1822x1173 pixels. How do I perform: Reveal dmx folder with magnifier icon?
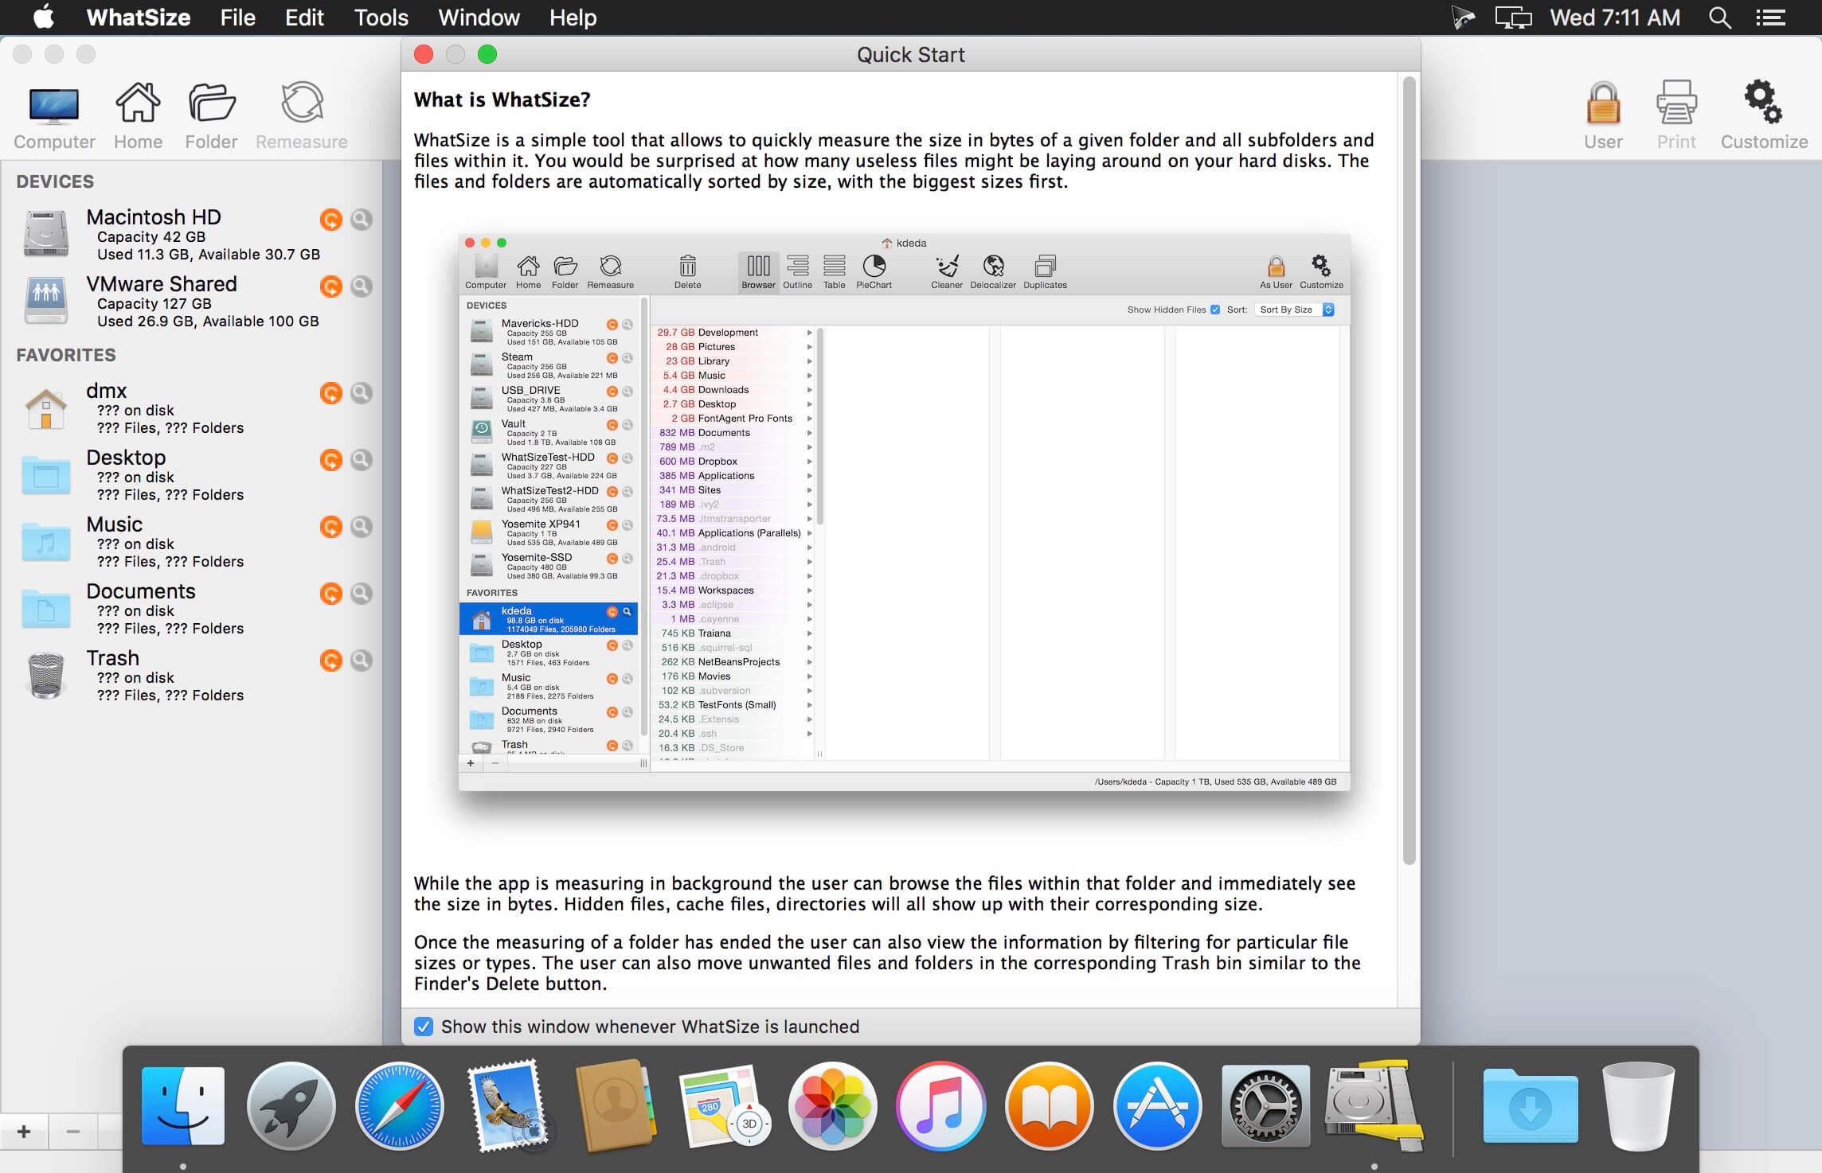(362, 392)
